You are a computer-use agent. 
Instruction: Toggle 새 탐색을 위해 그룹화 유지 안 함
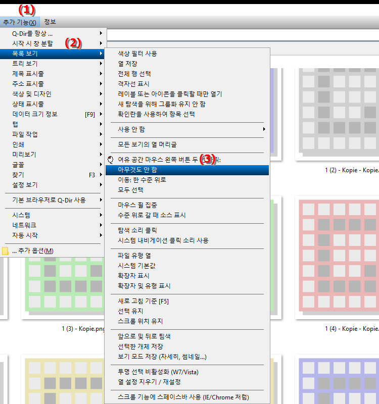(187, 104)
